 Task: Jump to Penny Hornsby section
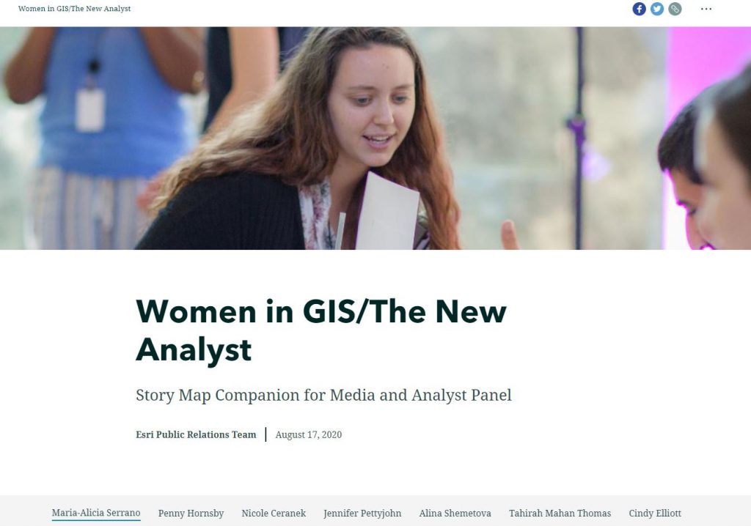191,513
